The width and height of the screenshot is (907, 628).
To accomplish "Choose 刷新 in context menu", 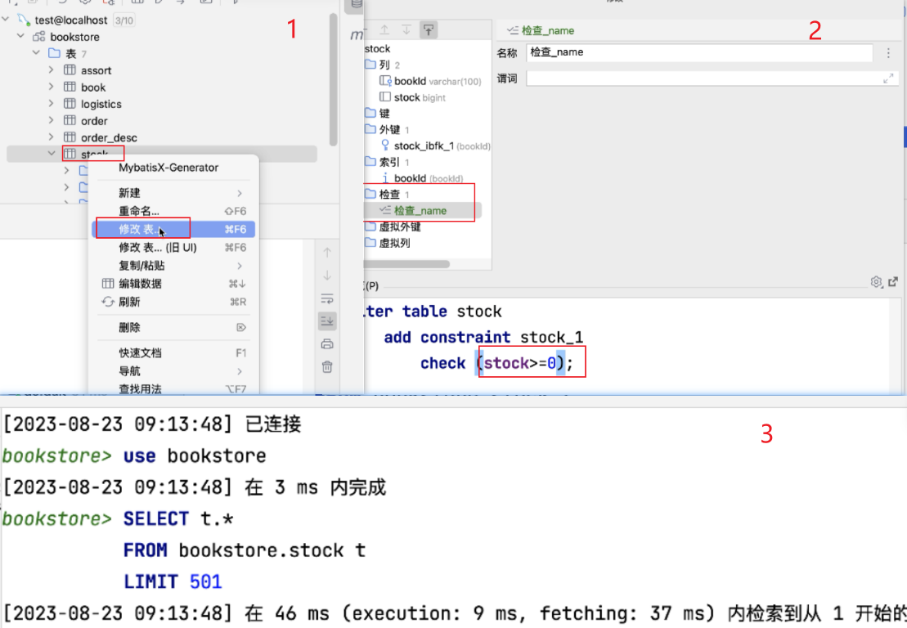I will tap(173, 302).
